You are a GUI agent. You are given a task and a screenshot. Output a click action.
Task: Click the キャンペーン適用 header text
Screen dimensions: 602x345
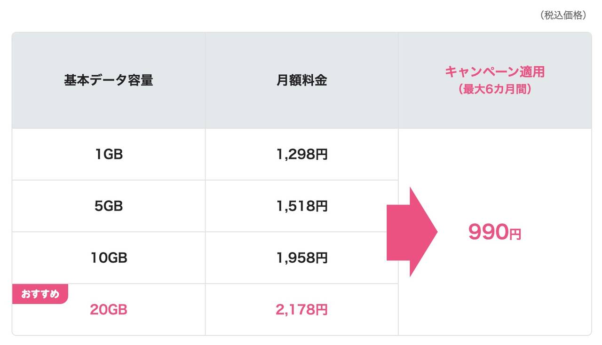(495, 72)
